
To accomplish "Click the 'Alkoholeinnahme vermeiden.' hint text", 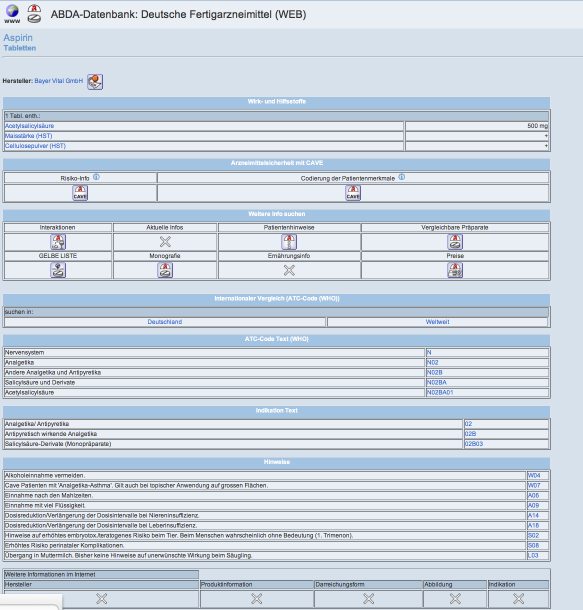I will [x=45, y=475].
